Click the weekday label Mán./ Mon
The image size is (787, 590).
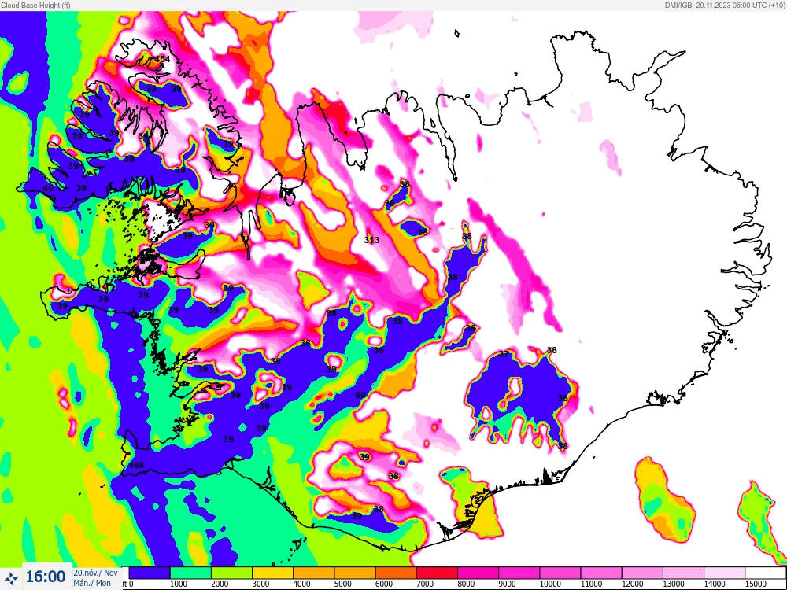(92, 583)
